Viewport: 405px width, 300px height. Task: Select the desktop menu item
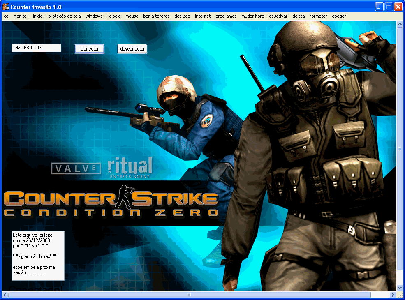[x=182, y=16]
